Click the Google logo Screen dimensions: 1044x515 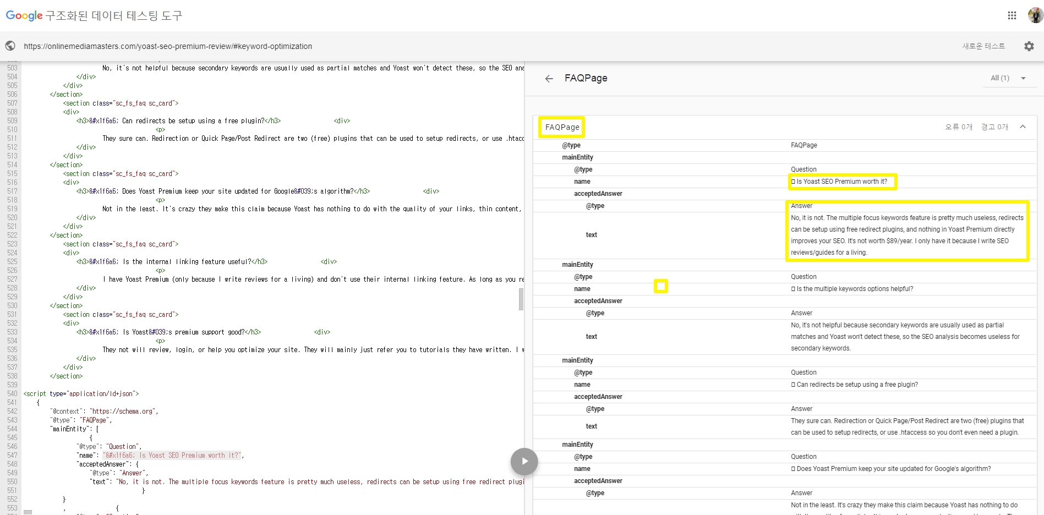[24, 15]
